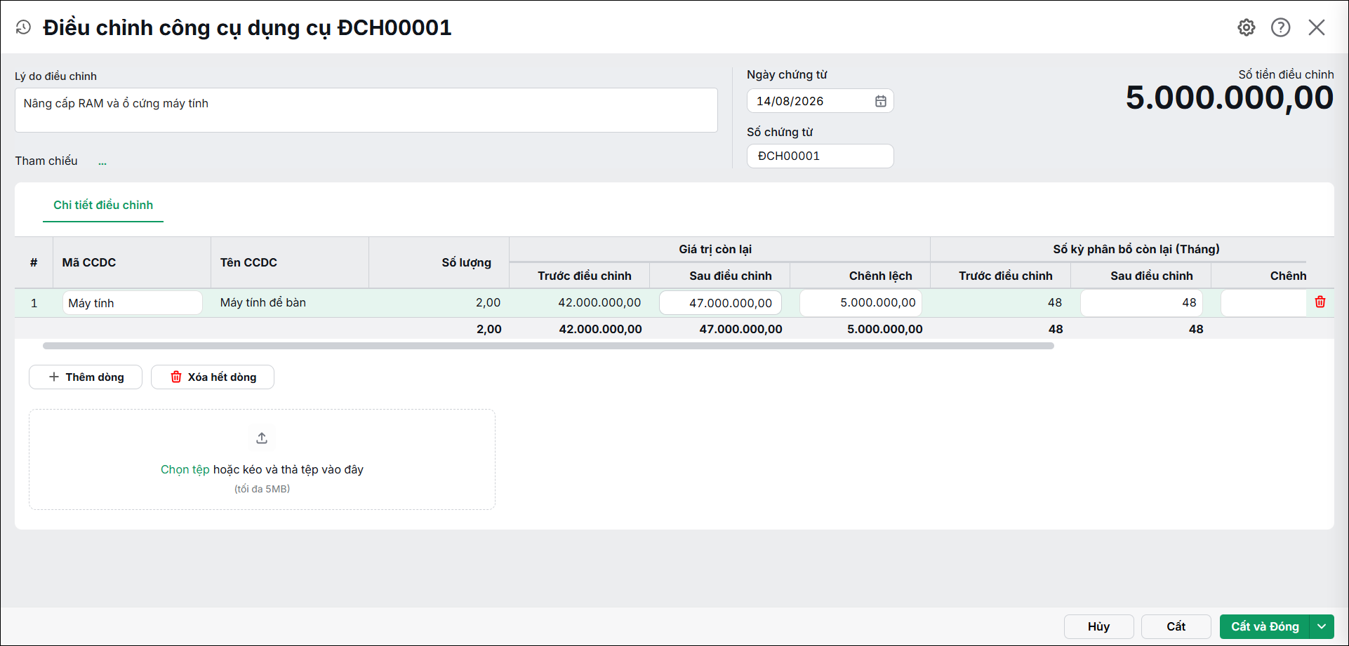Focus the Lý do điều chỉnh text field
The image size is (1349, 646).
pos(366,110)
